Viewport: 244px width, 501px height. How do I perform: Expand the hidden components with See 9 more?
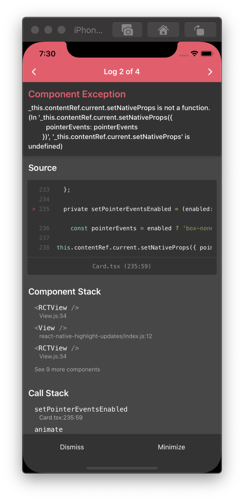(67, 369)
